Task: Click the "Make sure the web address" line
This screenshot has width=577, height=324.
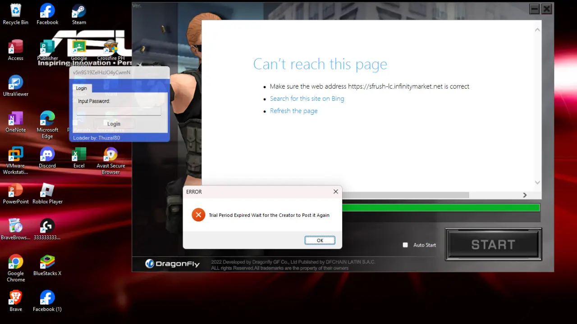Action: coord(370,86)
